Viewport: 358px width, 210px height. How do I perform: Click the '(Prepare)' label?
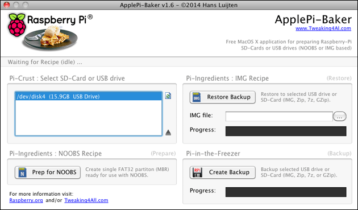(163, 154)
